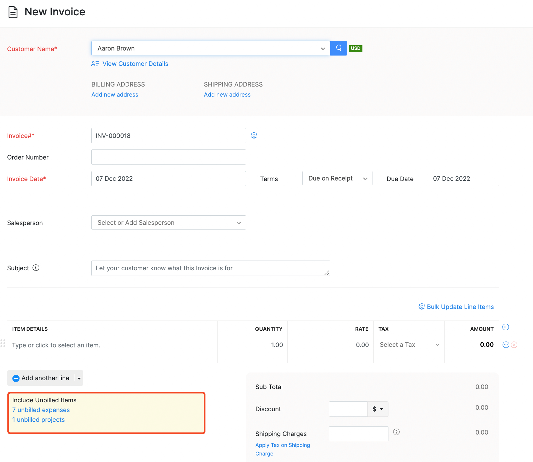Add a new billing address

point(115,95)
